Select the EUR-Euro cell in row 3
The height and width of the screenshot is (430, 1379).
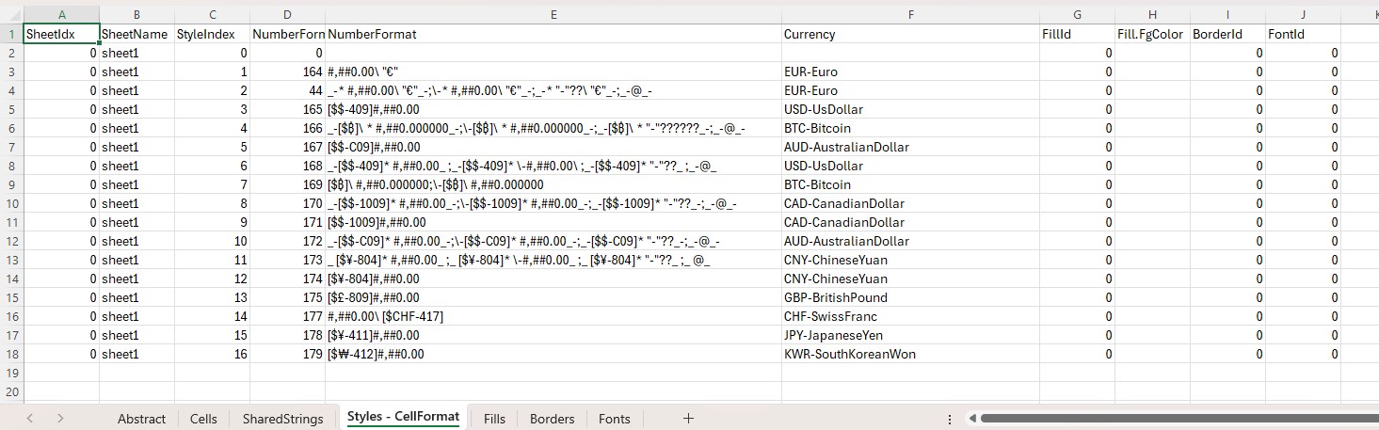910,72
